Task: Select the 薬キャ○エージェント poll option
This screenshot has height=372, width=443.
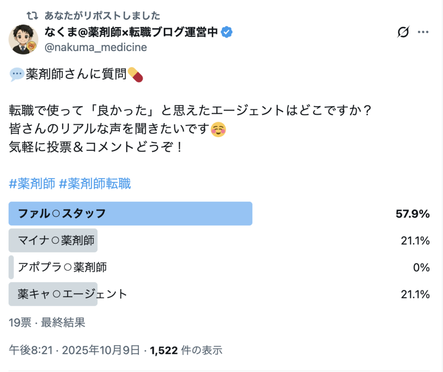Action: click(x=73, y=294)
